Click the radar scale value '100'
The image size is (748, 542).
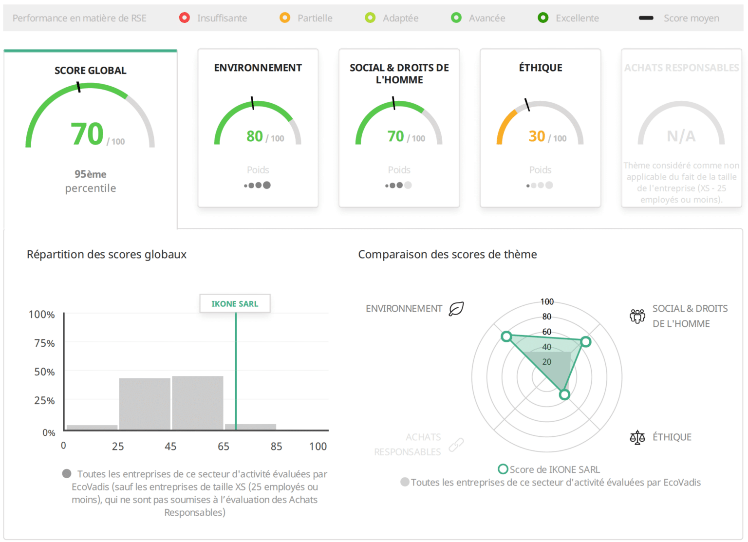(x=547, y=301)
